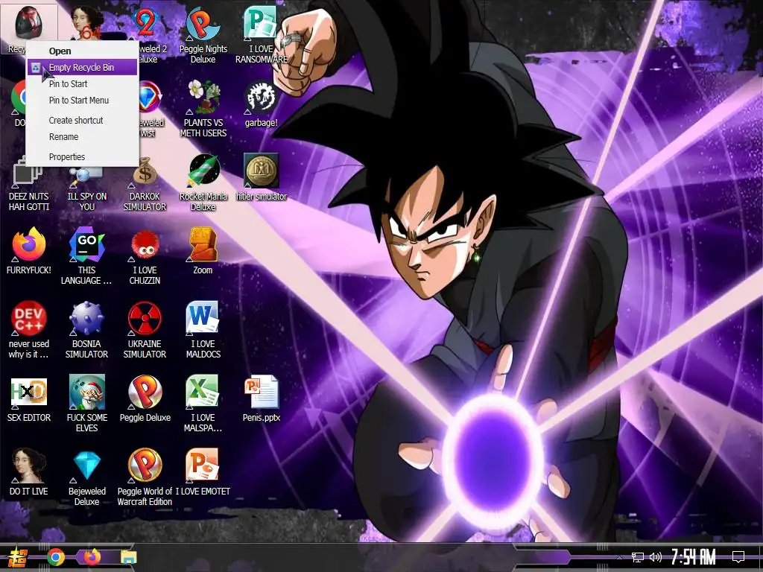Launch Chrome from the taskbar
This screenshot has height=572, width=763.
click(x=56, y=557)
